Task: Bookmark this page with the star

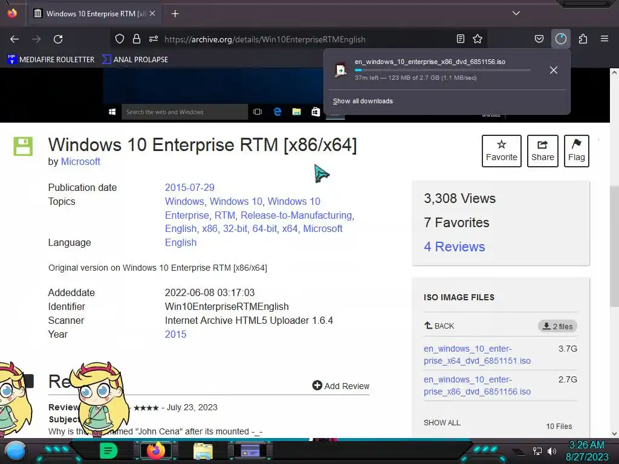Action: (x=478, y=39)
